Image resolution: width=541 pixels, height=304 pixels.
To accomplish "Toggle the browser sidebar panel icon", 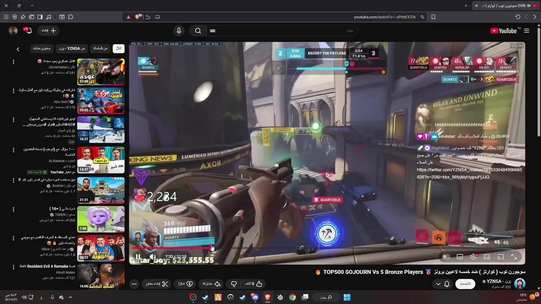I will click(40, 17).
